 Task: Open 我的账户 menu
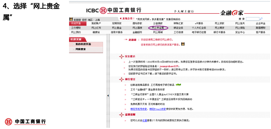pyautogui.click(x=96, y=23)
